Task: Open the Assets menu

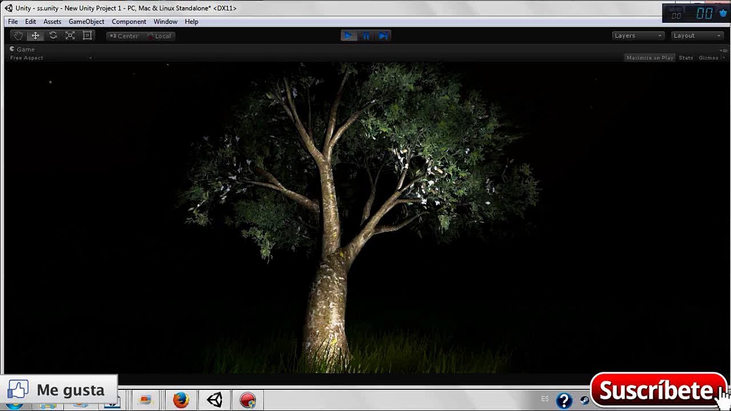Action: click(x=52, y=22)
